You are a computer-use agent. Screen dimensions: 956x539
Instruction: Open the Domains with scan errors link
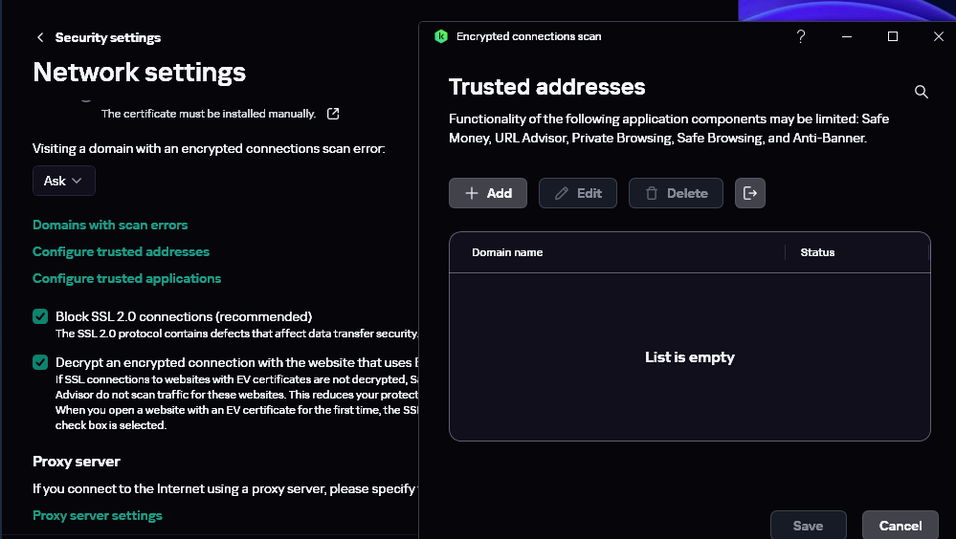tap(110, 225)
